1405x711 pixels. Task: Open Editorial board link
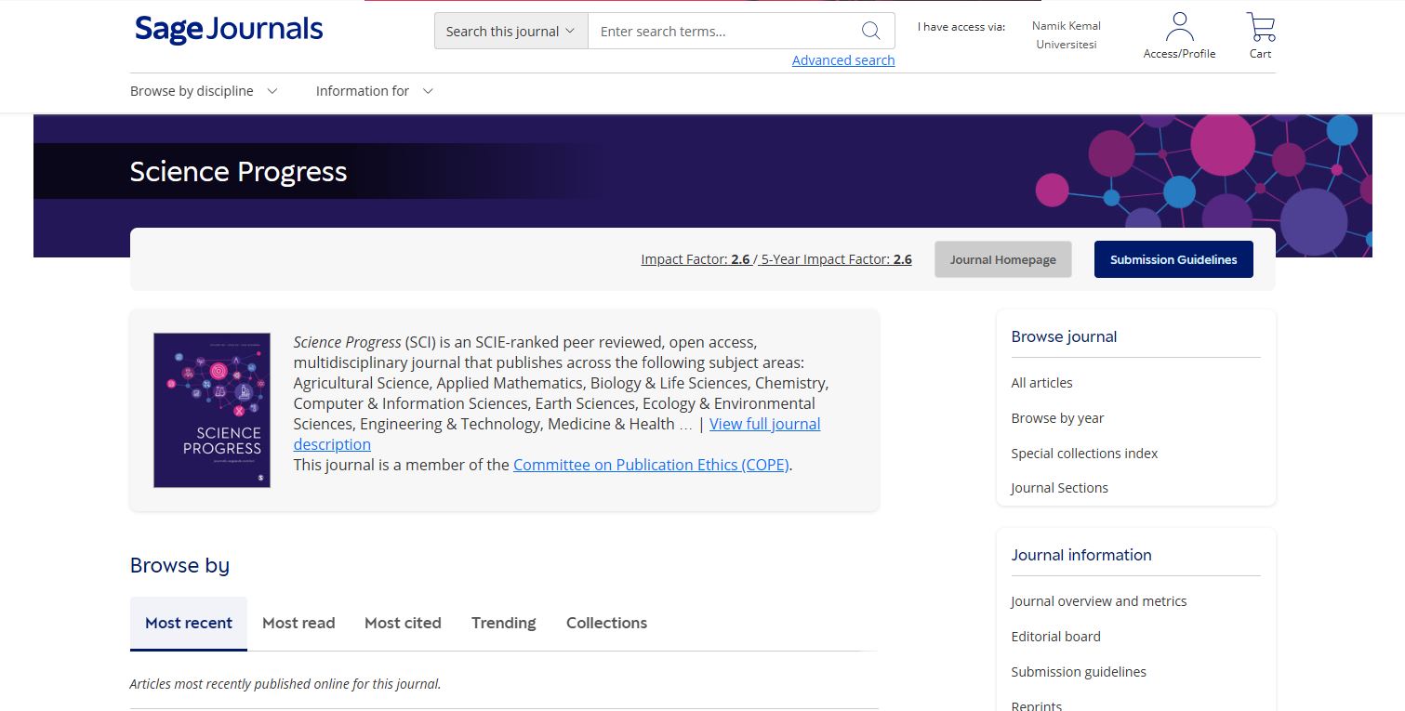tap(1055, 637)
